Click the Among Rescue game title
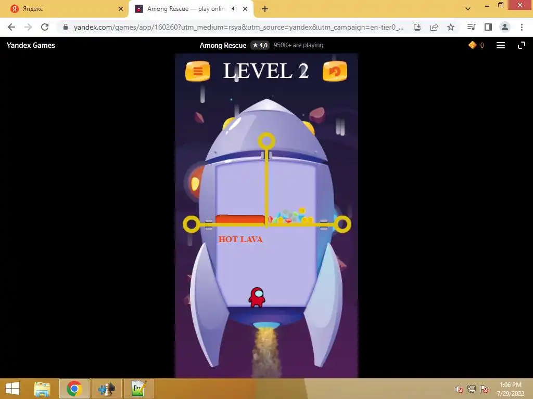 [x=223, y=45]
